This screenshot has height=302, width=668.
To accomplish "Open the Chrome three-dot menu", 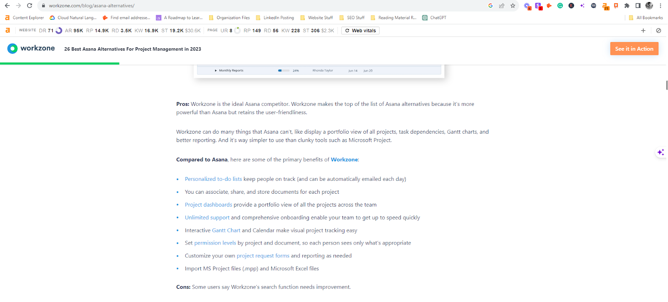I will [x=660, y=6].
